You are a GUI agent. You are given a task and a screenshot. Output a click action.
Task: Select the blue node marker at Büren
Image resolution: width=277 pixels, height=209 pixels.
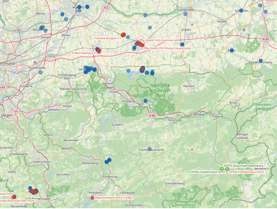[x=231, y=50]
